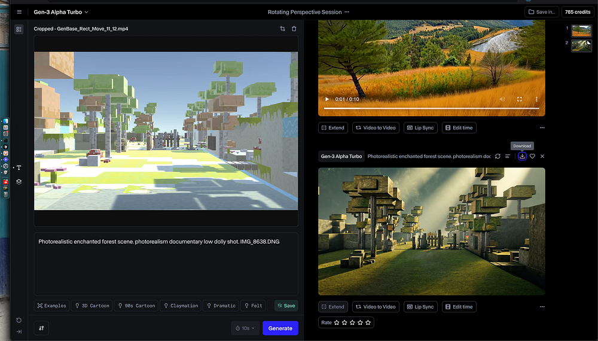This screenshot has height=341, width=598.
Task: Toggle the input panel layout icon
Action: [x=19, y=29]
